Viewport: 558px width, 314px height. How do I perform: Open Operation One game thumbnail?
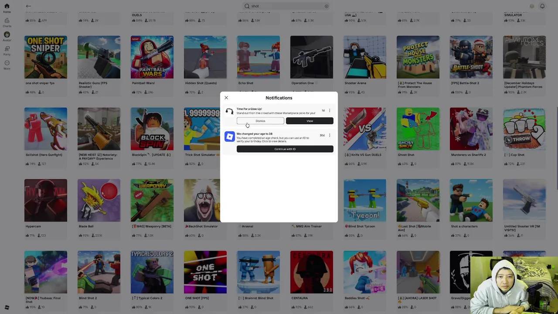(x=312, y=57)
